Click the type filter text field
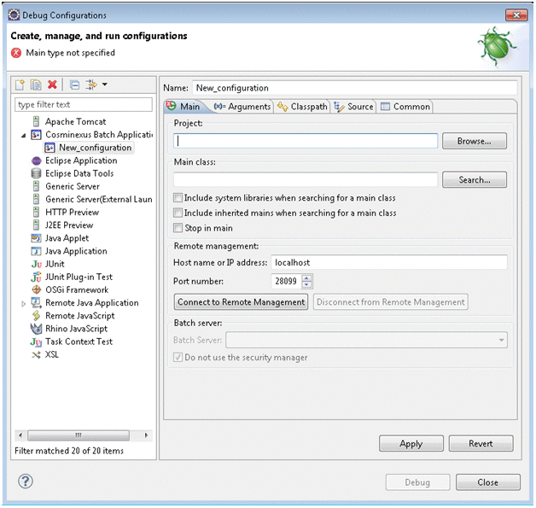Viewport: 536px width, 508px height. pos(83,104)
